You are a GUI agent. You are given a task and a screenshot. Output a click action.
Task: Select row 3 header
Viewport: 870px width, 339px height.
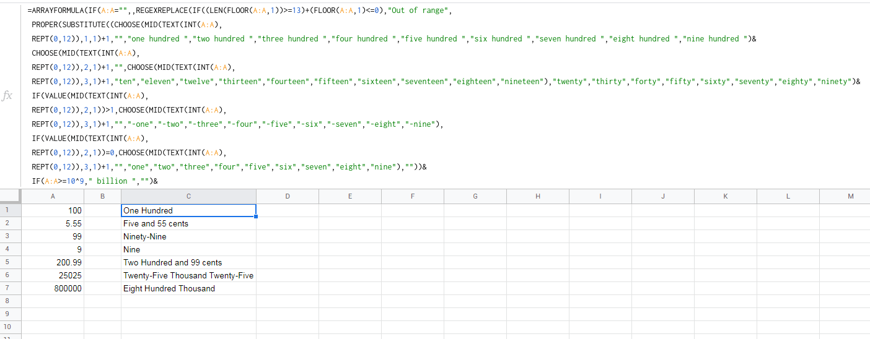[x=11, y=236]
